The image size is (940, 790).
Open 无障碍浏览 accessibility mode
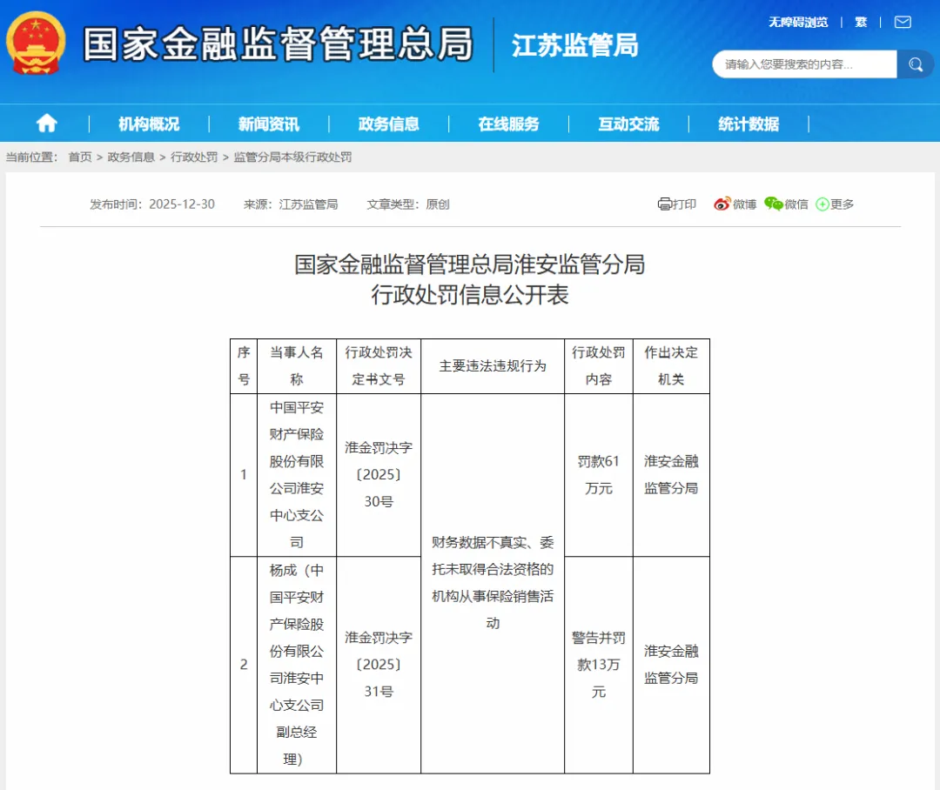[x=798, y=22]
